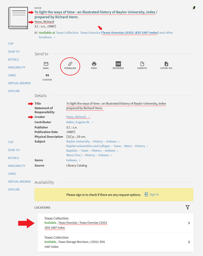Click the Print icon
Screen dimensions: 203x256
(94, 65)
